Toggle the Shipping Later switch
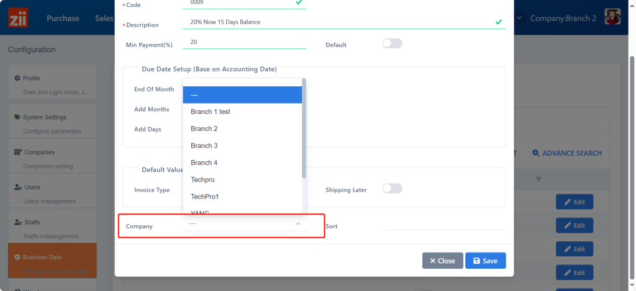The image size is (636, 291). [392, 189]
